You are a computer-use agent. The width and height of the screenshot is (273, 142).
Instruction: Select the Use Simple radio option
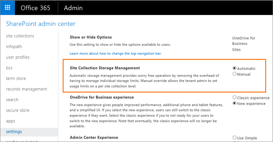pyautogui.click(x=235, y=138)
